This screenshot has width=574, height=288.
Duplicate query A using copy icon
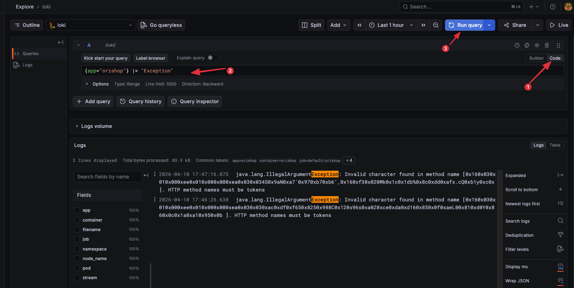[x=527, y=45]
